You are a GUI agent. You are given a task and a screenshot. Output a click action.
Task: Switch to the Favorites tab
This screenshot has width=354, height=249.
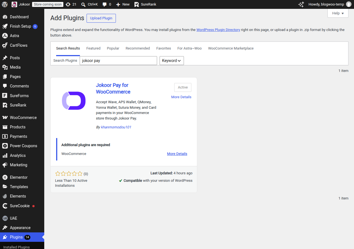pyautogui.click(x=164, y=48)
